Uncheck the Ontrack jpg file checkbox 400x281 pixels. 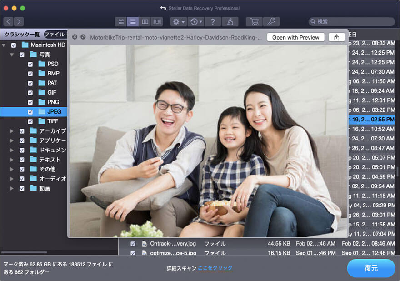pyautogui.click(x=133, y=244)
